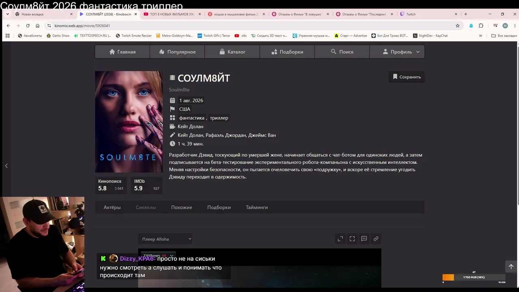
Task: Close the Twitch browser tab
Action: 456,14
